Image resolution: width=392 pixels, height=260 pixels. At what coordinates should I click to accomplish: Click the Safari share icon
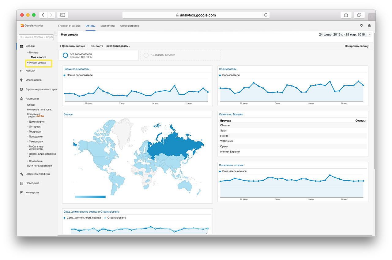coord(346,15)
